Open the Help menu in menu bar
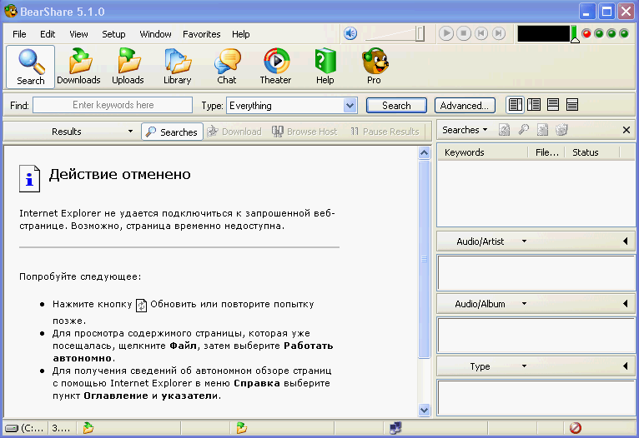 coord(241,34)
